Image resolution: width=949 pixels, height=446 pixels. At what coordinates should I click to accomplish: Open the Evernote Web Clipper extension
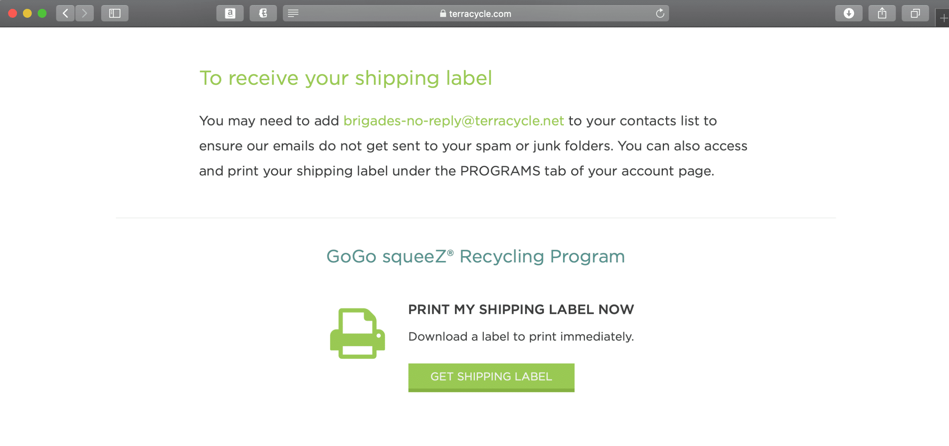[x=263, y=14]
